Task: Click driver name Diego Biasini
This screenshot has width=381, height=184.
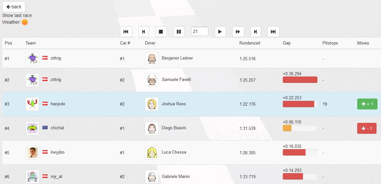Action: [174, 128]
